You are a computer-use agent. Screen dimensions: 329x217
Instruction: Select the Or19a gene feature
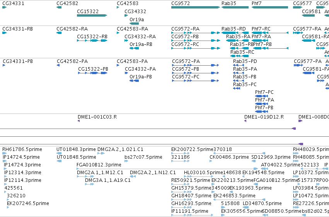(x=134, y=24)
